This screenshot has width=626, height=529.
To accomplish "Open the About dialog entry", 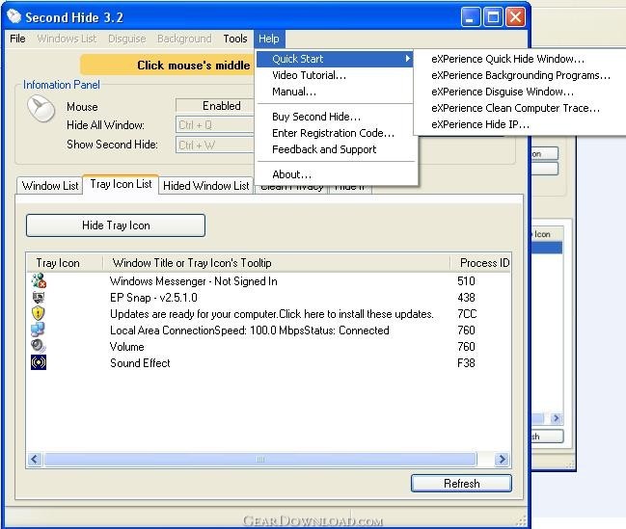I will coord(291,174).
